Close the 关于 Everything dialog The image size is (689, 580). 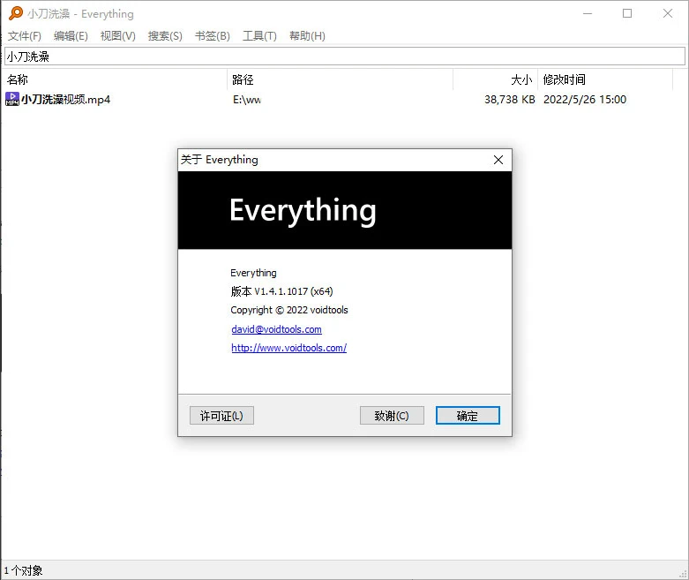[498, 160]
